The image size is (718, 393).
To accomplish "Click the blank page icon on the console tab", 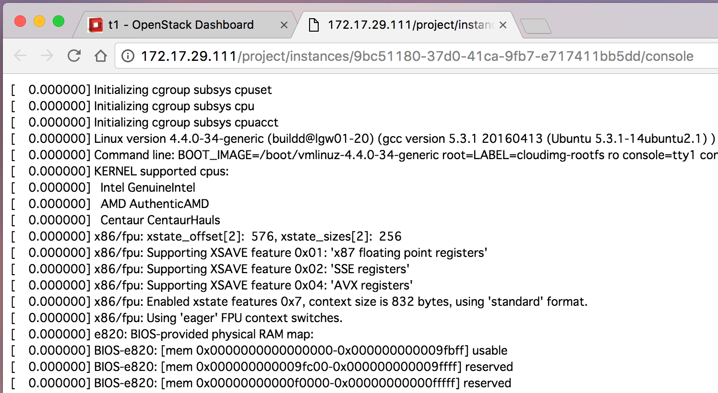I will tap(313, 25).
